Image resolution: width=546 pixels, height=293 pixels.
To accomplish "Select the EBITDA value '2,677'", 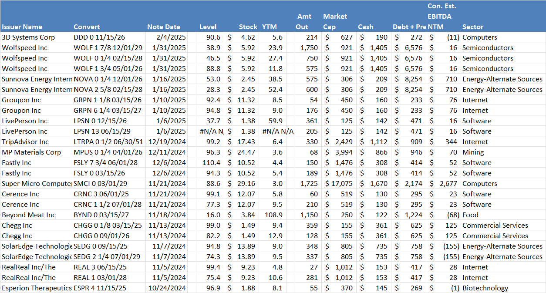I will pos(448,184).
